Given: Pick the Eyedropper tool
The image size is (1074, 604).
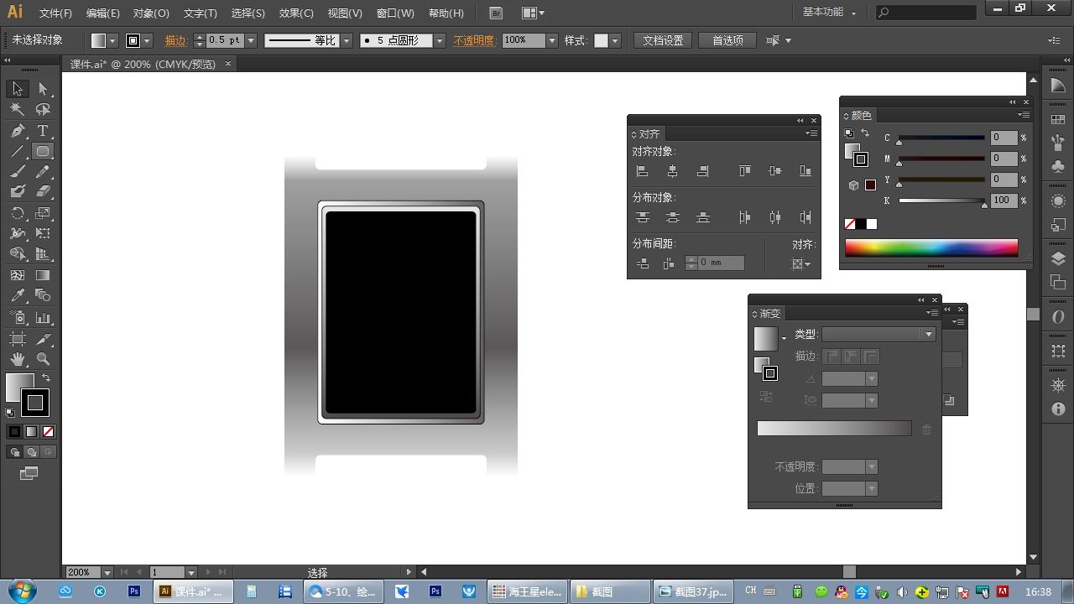Looking at the screenshot, I should tap(18, 295).
